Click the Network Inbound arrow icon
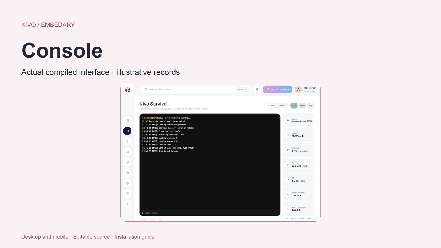This screenshot has height=248, width=441. [x=288, y=195]
